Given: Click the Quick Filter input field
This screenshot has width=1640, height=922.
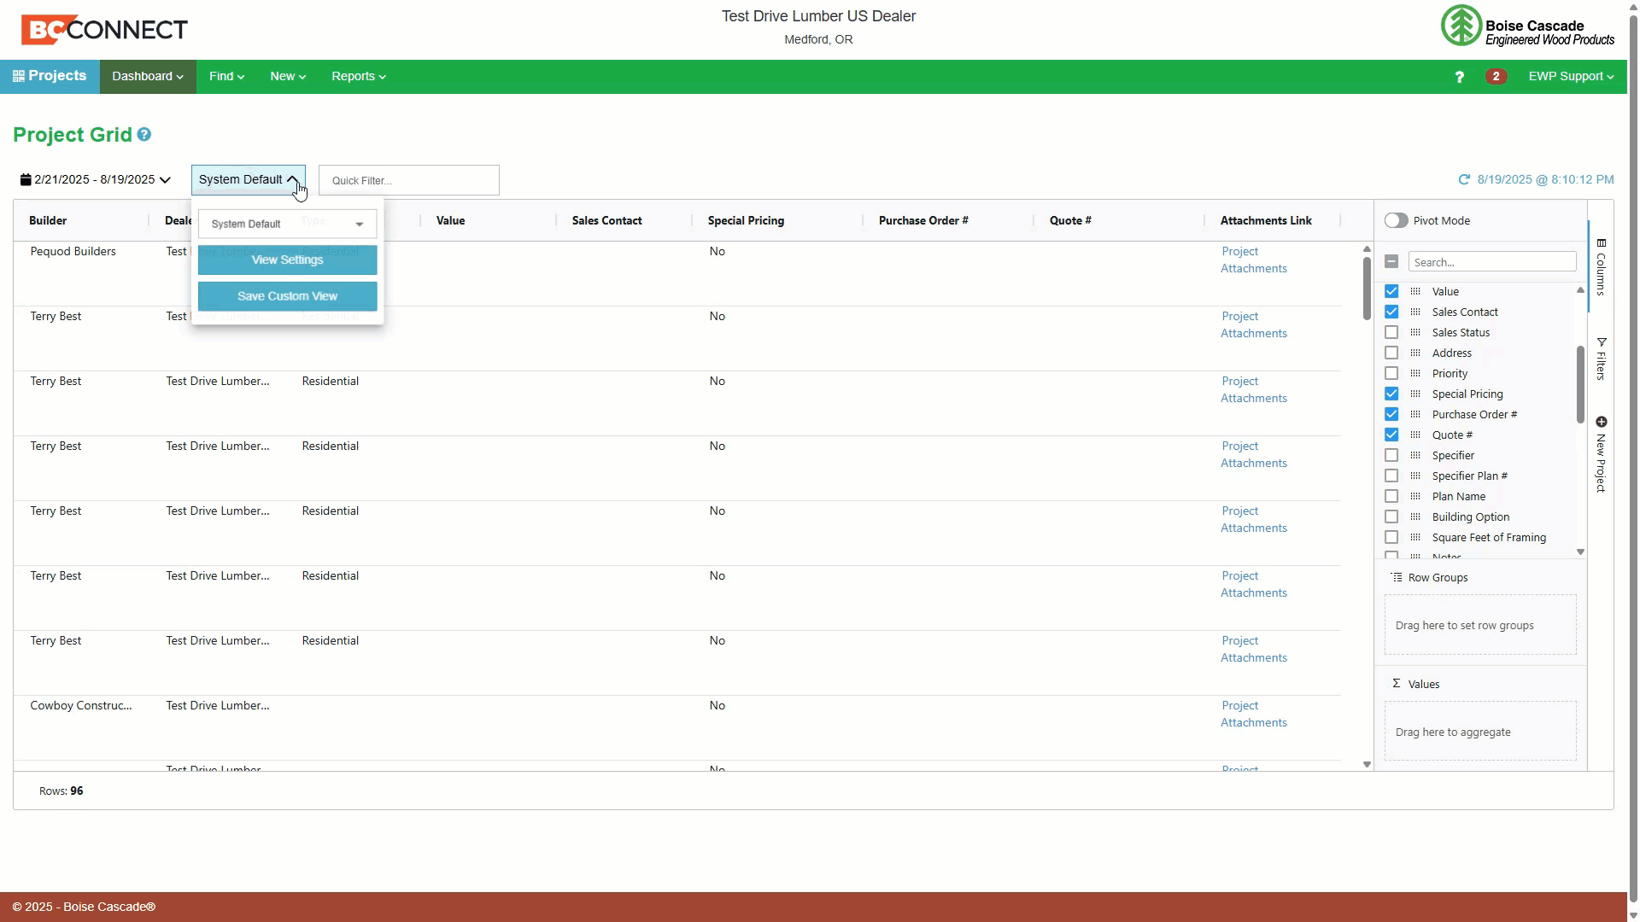Looking at the screenshot, I should (x=408, y=180).
